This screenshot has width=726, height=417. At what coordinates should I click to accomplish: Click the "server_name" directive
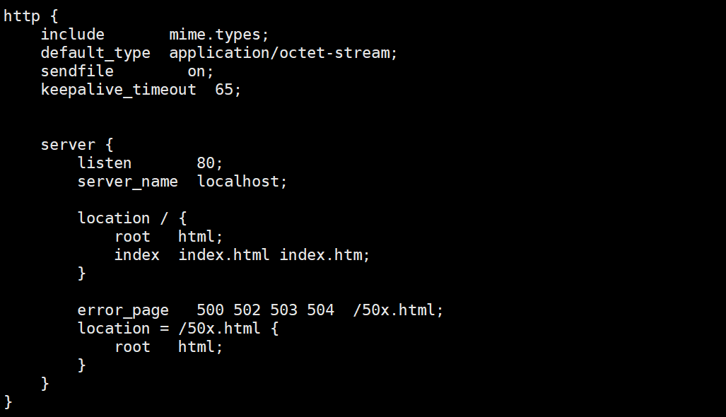(127, 182)
